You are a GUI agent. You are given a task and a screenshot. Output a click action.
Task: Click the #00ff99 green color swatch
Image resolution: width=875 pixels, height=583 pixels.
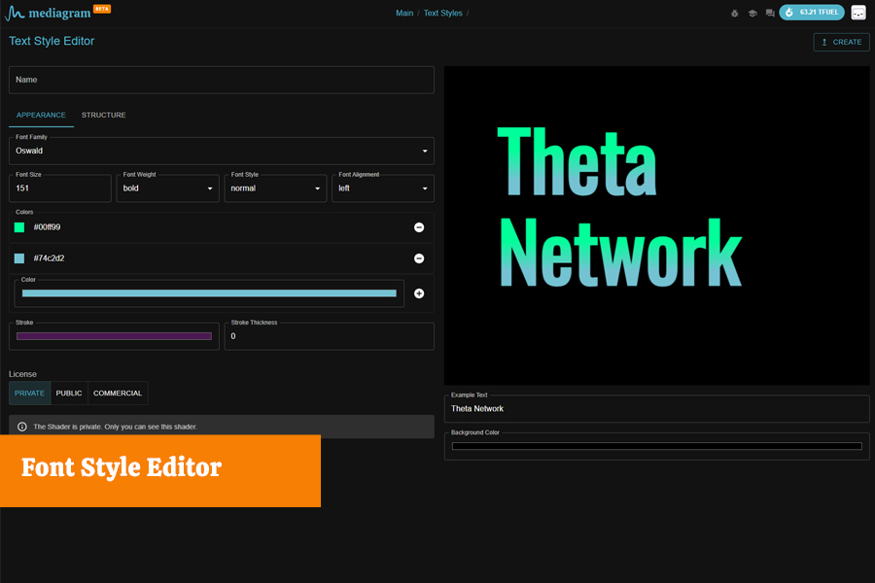pyautogui.click(x=19, y=227)
